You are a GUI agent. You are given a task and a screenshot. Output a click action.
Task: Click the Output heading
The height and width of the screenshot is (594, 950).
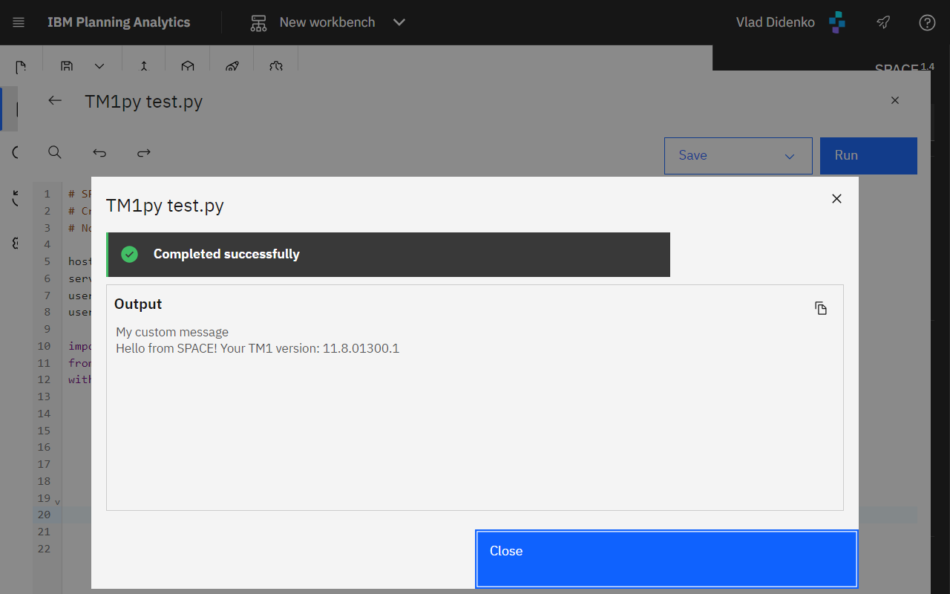click(x=138, y=304)
